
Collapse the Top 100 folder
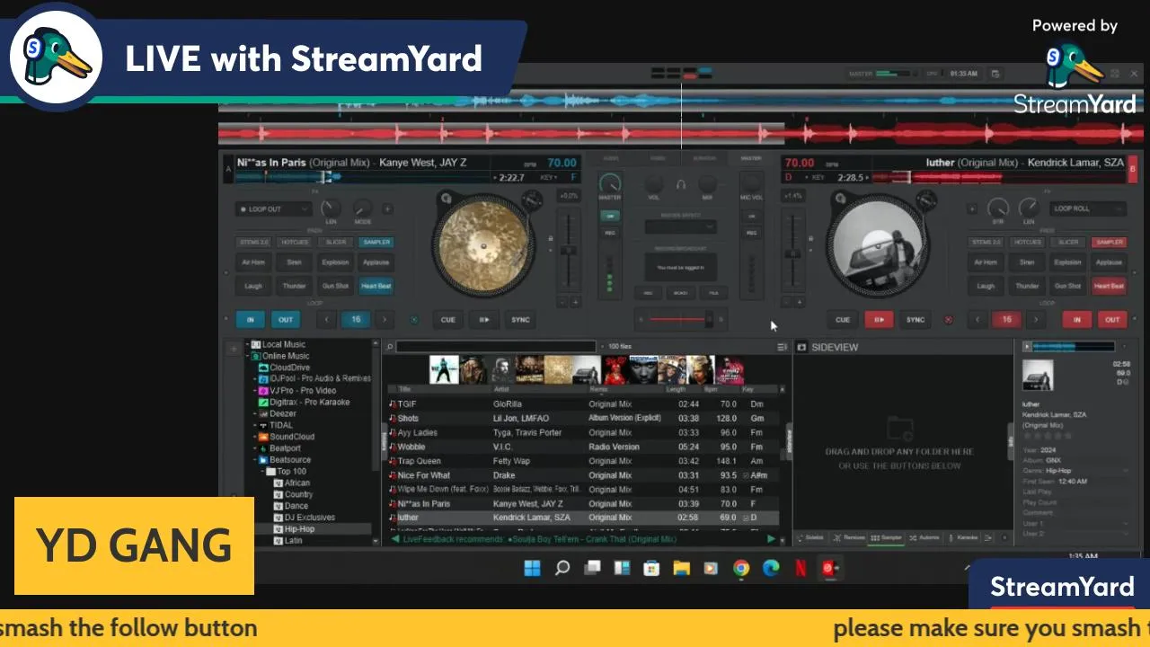tap(261, 471)
